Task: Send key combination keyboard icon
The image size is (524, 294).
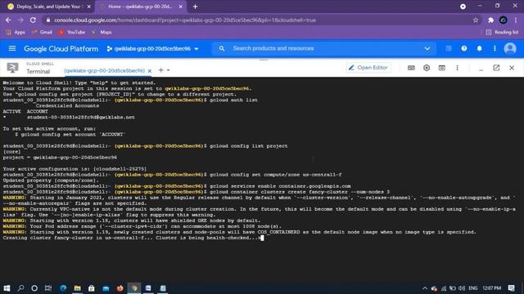Action: pyautogui.click(x=411, y=68)
